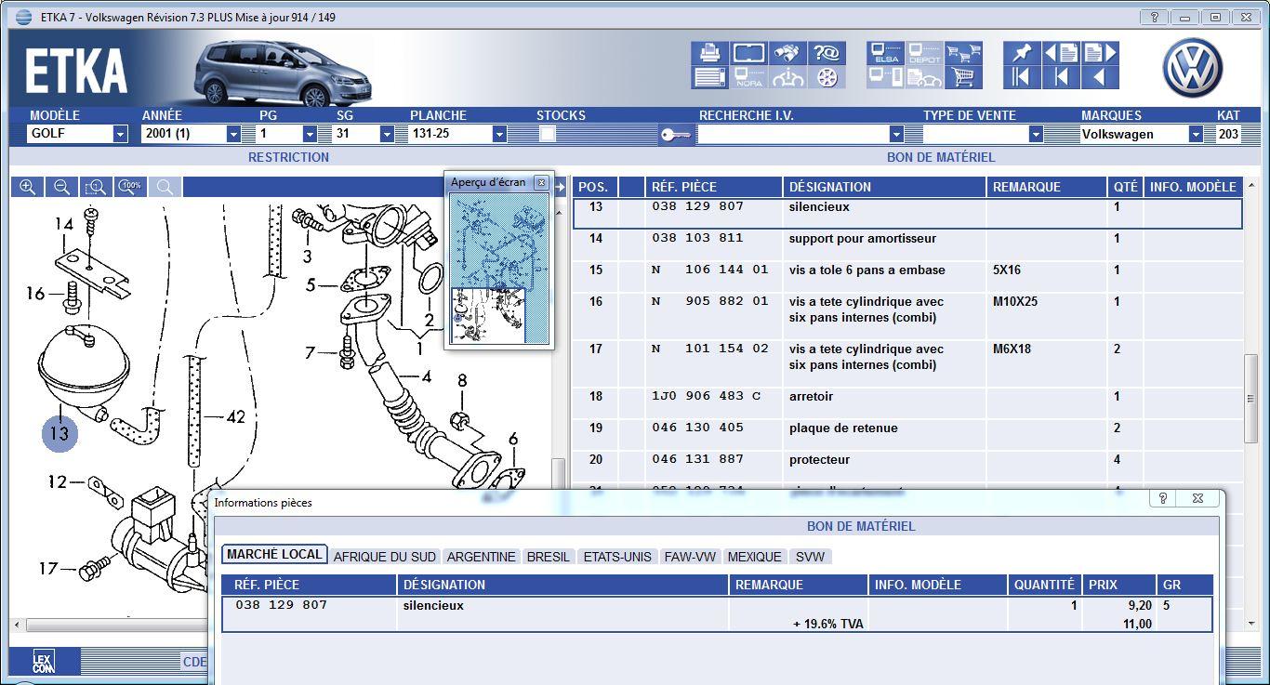1270x685 pixels.
Task: Click the single-bar back arrow icon
Action: [x=1061, y=77]
